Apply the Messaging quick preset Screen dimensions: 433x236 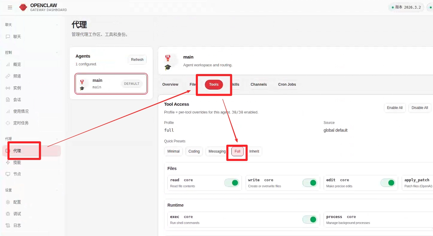point(217,151)
